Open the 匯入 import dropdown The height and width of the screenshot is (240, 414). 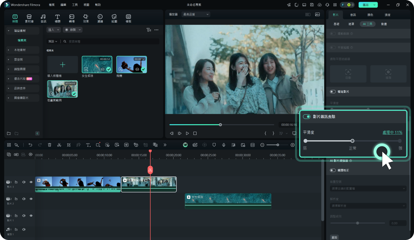(x=54, y=30)
